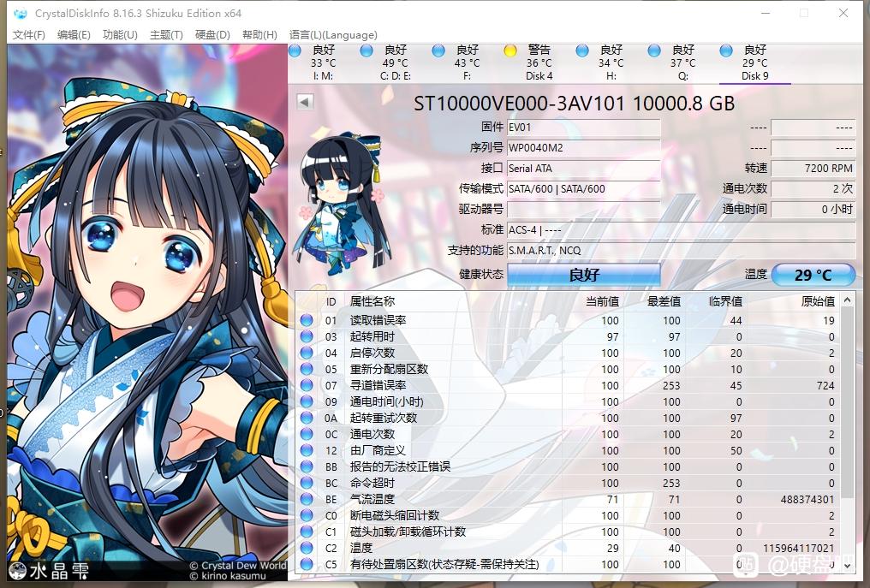Select the Disk 4 warning tab

(x=539, y=62)
